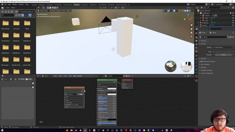Open viewport shading options dropdown
235x132 pixels.
coord(192,11)
